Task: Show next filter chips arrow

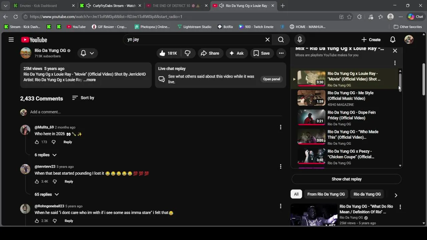Action: 396,195
